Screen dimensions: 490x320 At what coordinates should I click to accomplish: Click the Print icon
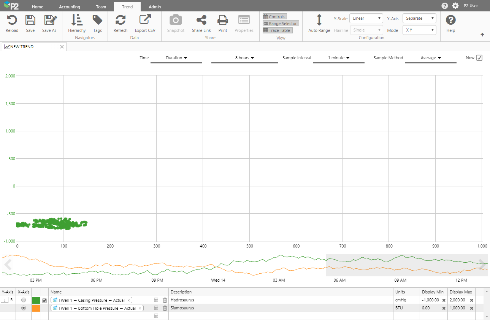(222, 20)
